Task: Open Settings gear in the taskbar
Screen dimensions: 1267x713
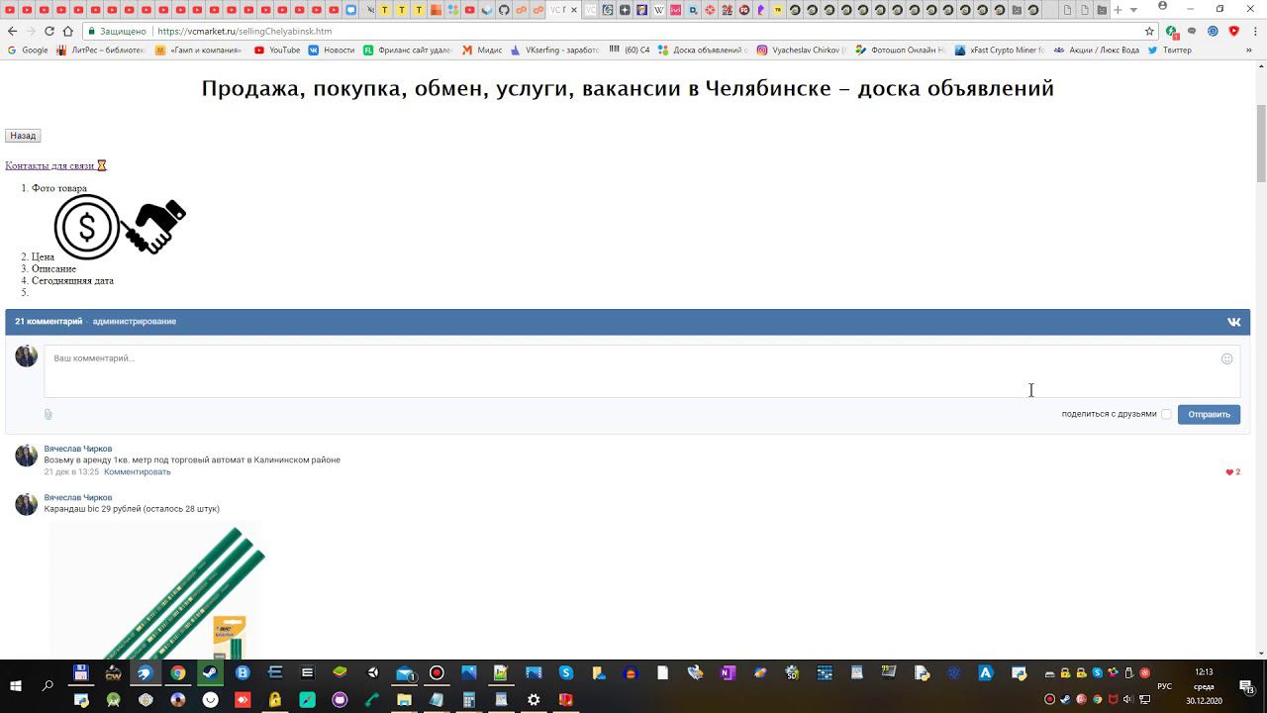Action: click(x=534, y=699)
